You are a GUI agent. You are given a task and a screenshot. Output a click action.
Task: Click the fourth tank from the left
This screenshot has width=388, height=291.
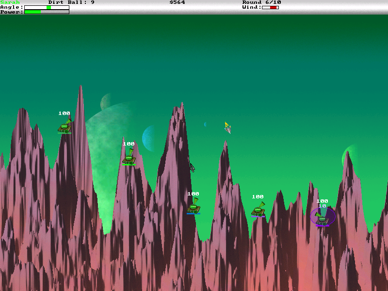pyautogui.click(x=258, y=210)
